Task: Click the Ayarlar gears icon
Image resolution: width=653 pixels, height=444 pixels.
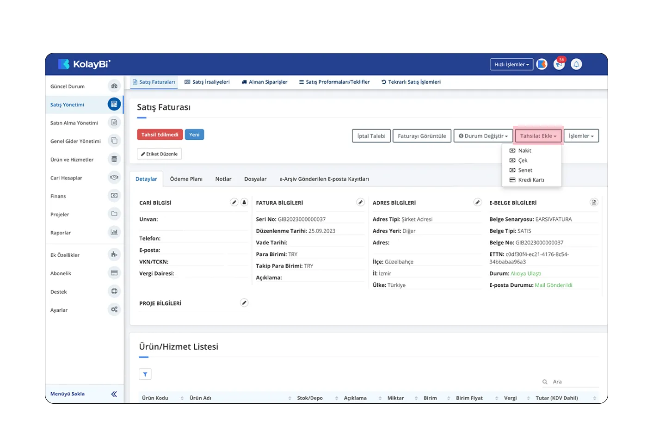Action: click(114, 309)
